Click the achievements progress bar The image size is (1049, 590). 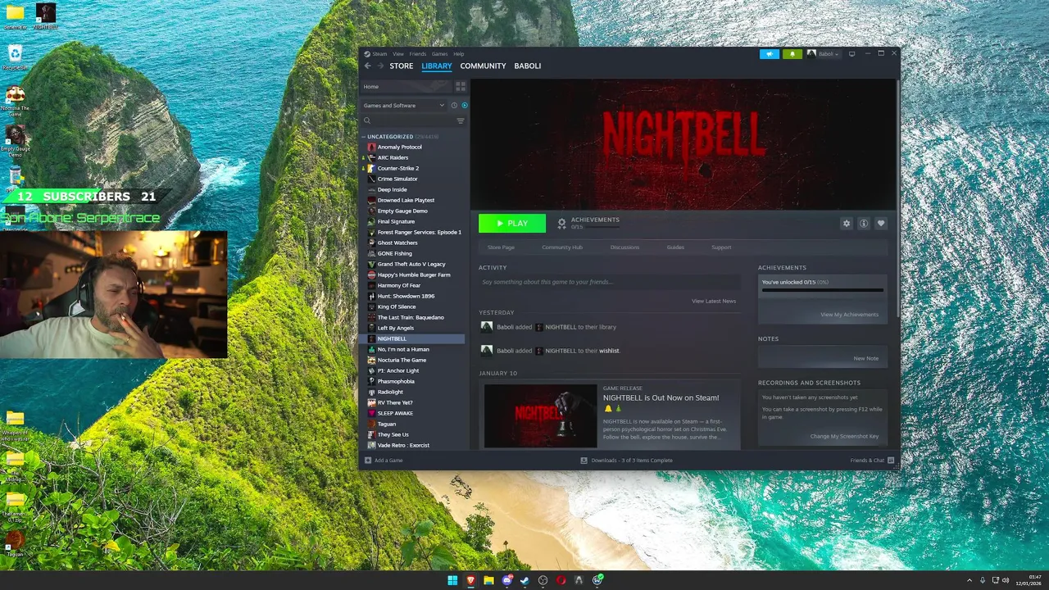point(822,290)
